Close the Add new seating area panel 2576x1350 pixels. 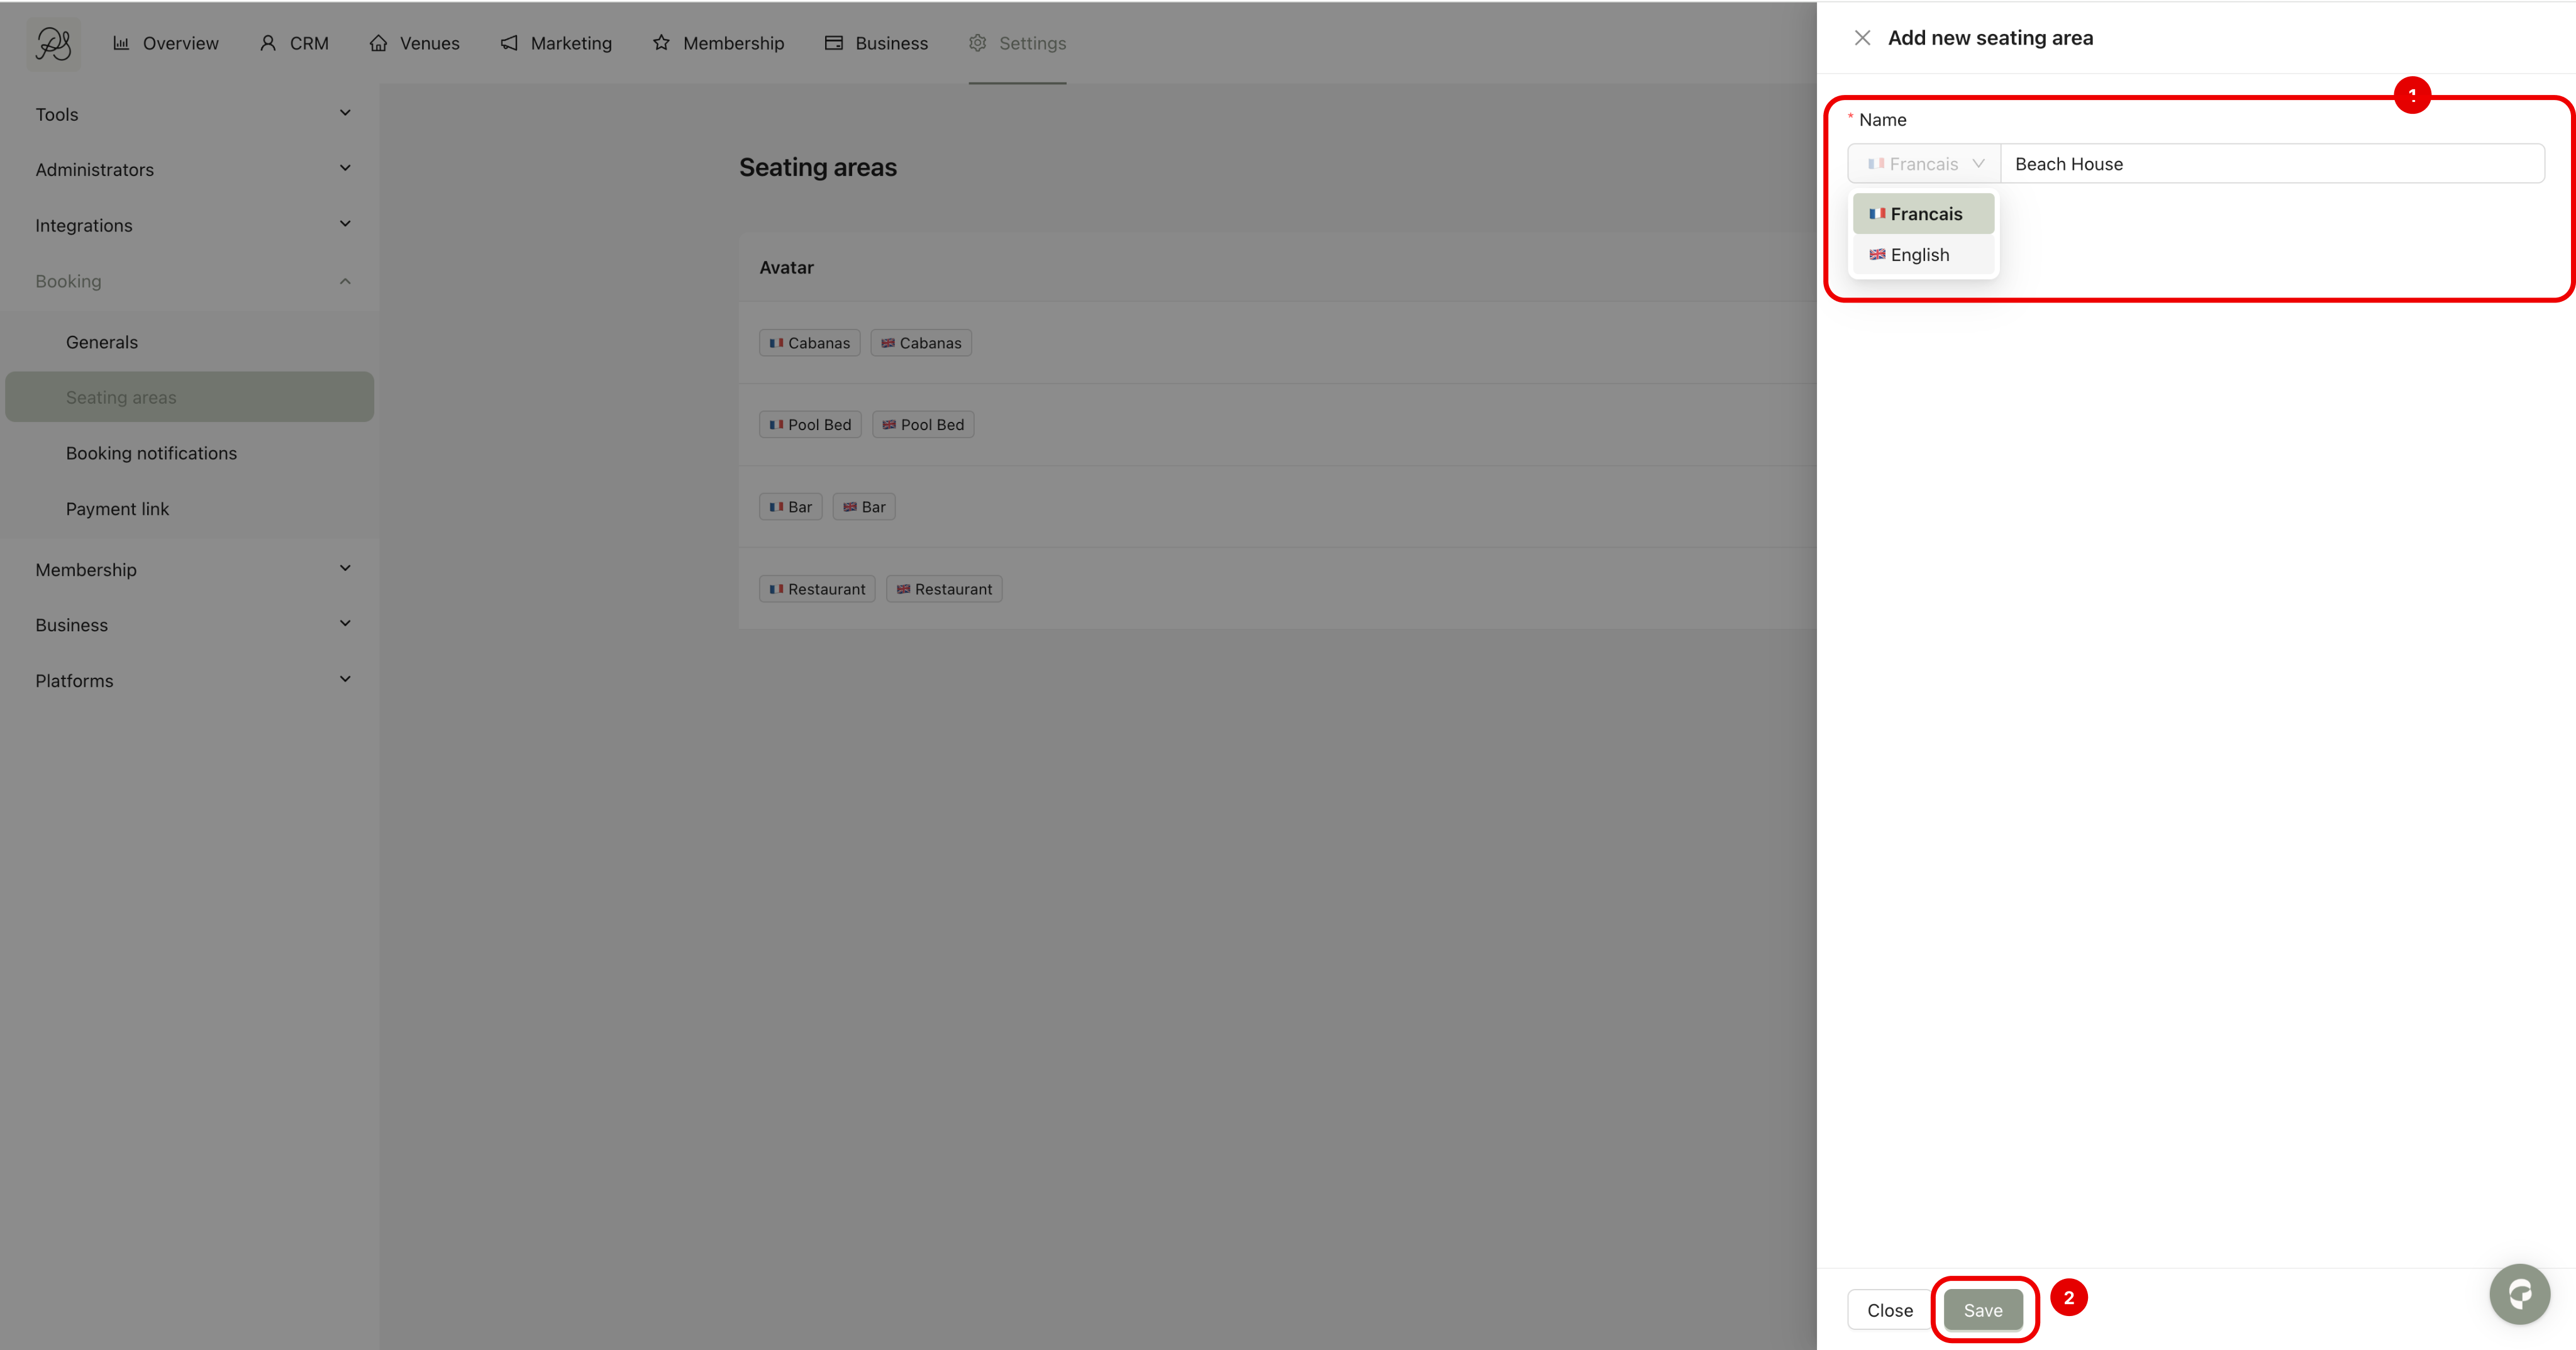click(x=1862, y=38)
